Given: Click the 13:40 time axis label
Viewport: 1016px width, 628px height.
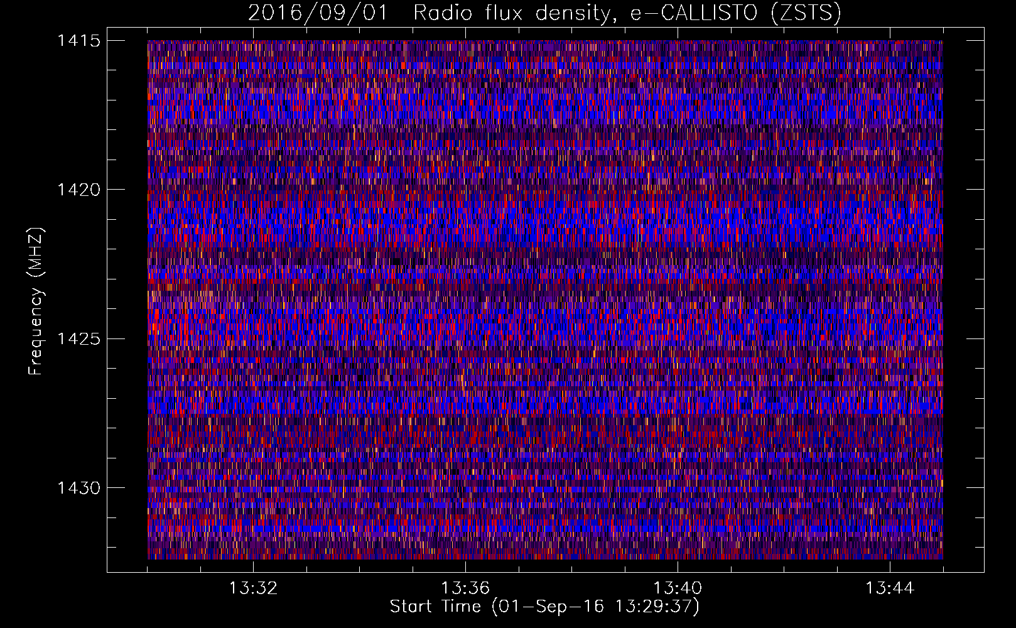Looking at the screenshot, I should click(x=678, y=588).
